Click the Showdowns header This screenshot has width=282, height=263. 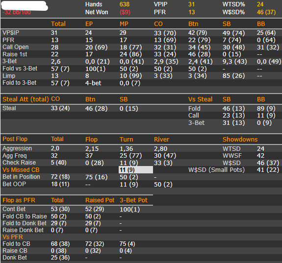click(240, 140)
